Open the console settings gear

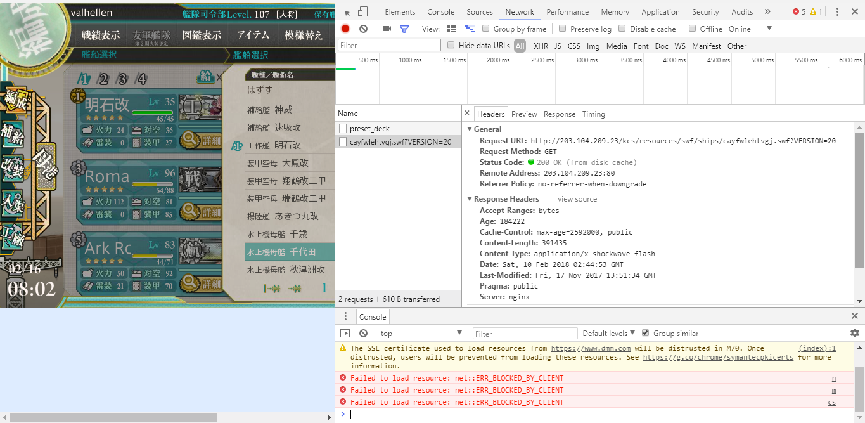pos(854,333)
